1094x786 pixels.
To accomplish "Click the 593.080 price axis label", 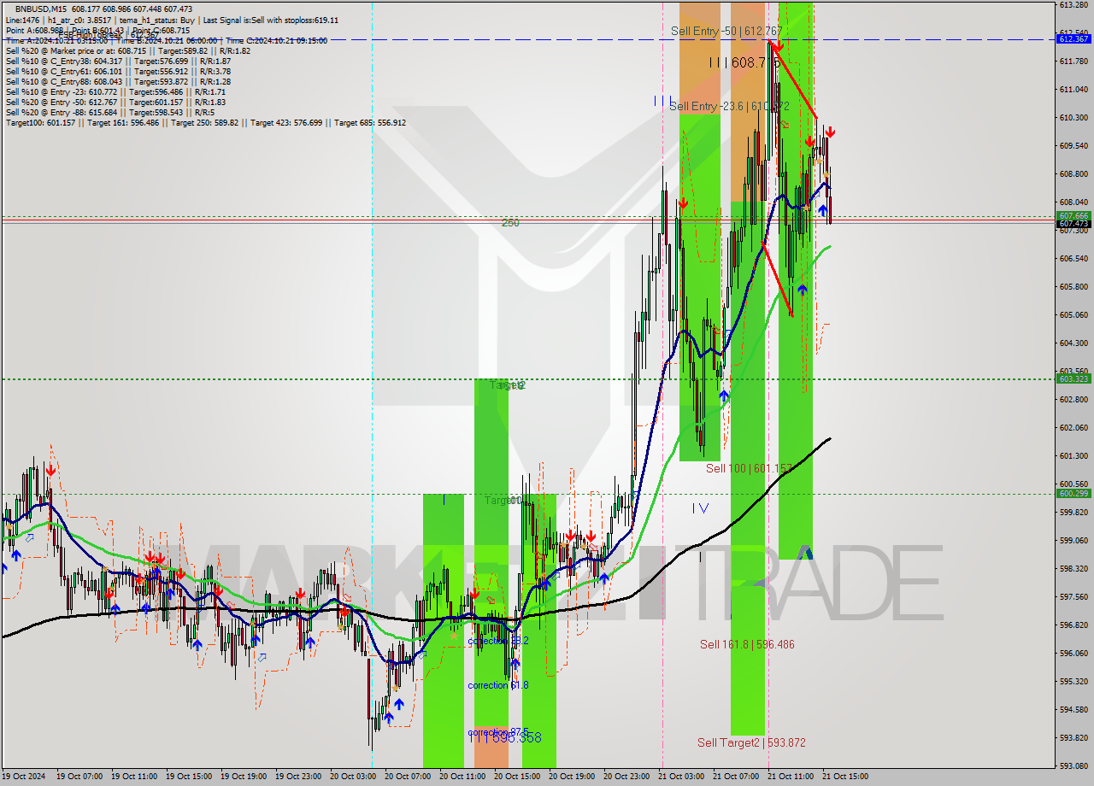I will click(1073, 765).
